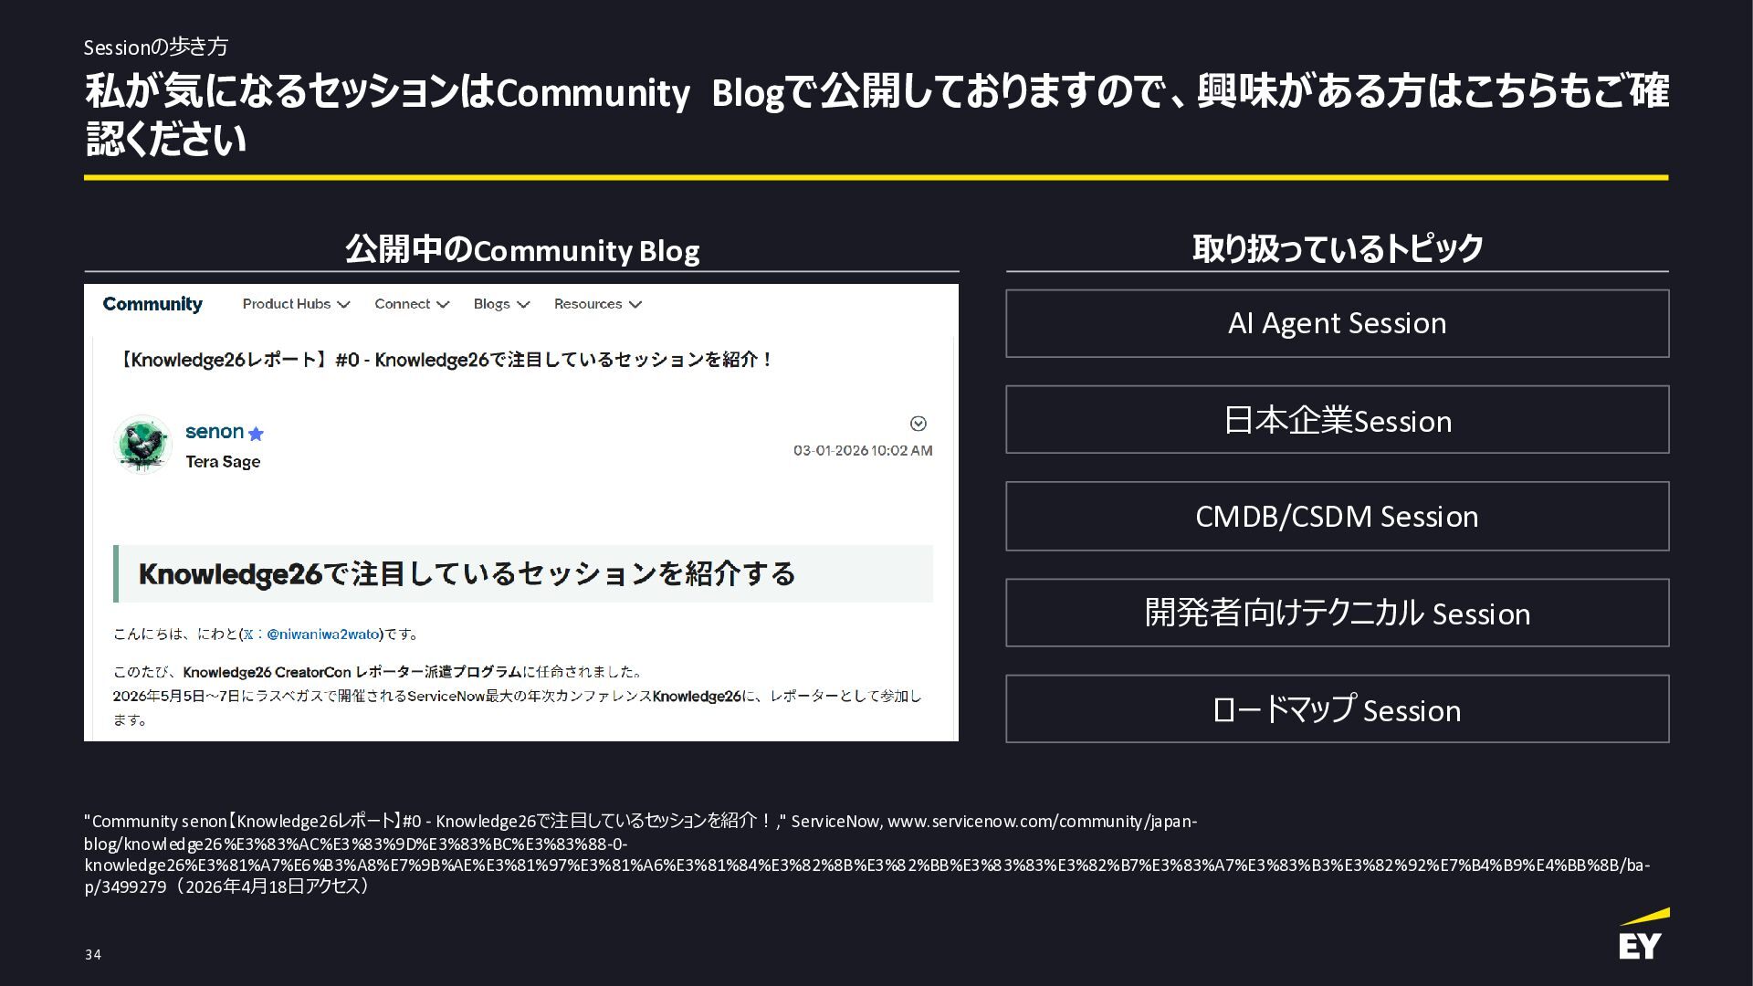
Task: Click the CMDB/CSDM Session box
Action: pos(1337,517)
